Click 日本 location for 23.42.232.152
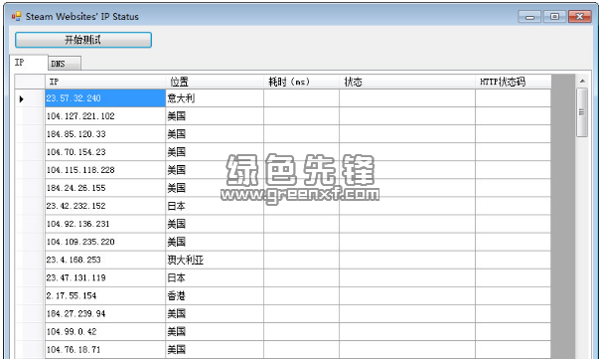Image resolution: width=600 pixels, height=359 pixels. click(x=215, y=206)
